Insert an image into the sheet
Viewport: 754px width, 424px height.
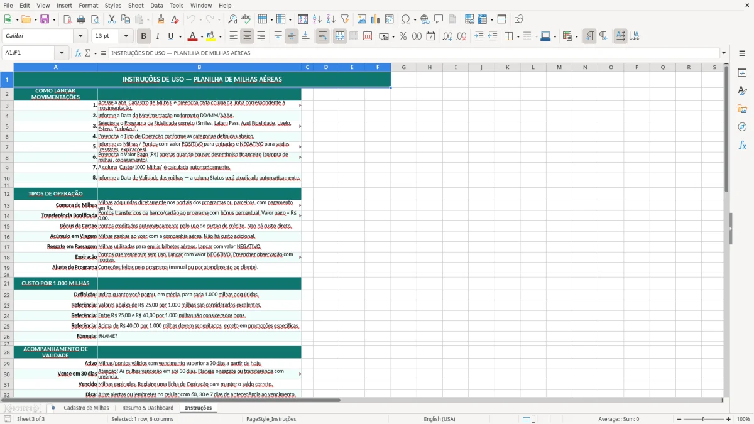click(362, 19)
